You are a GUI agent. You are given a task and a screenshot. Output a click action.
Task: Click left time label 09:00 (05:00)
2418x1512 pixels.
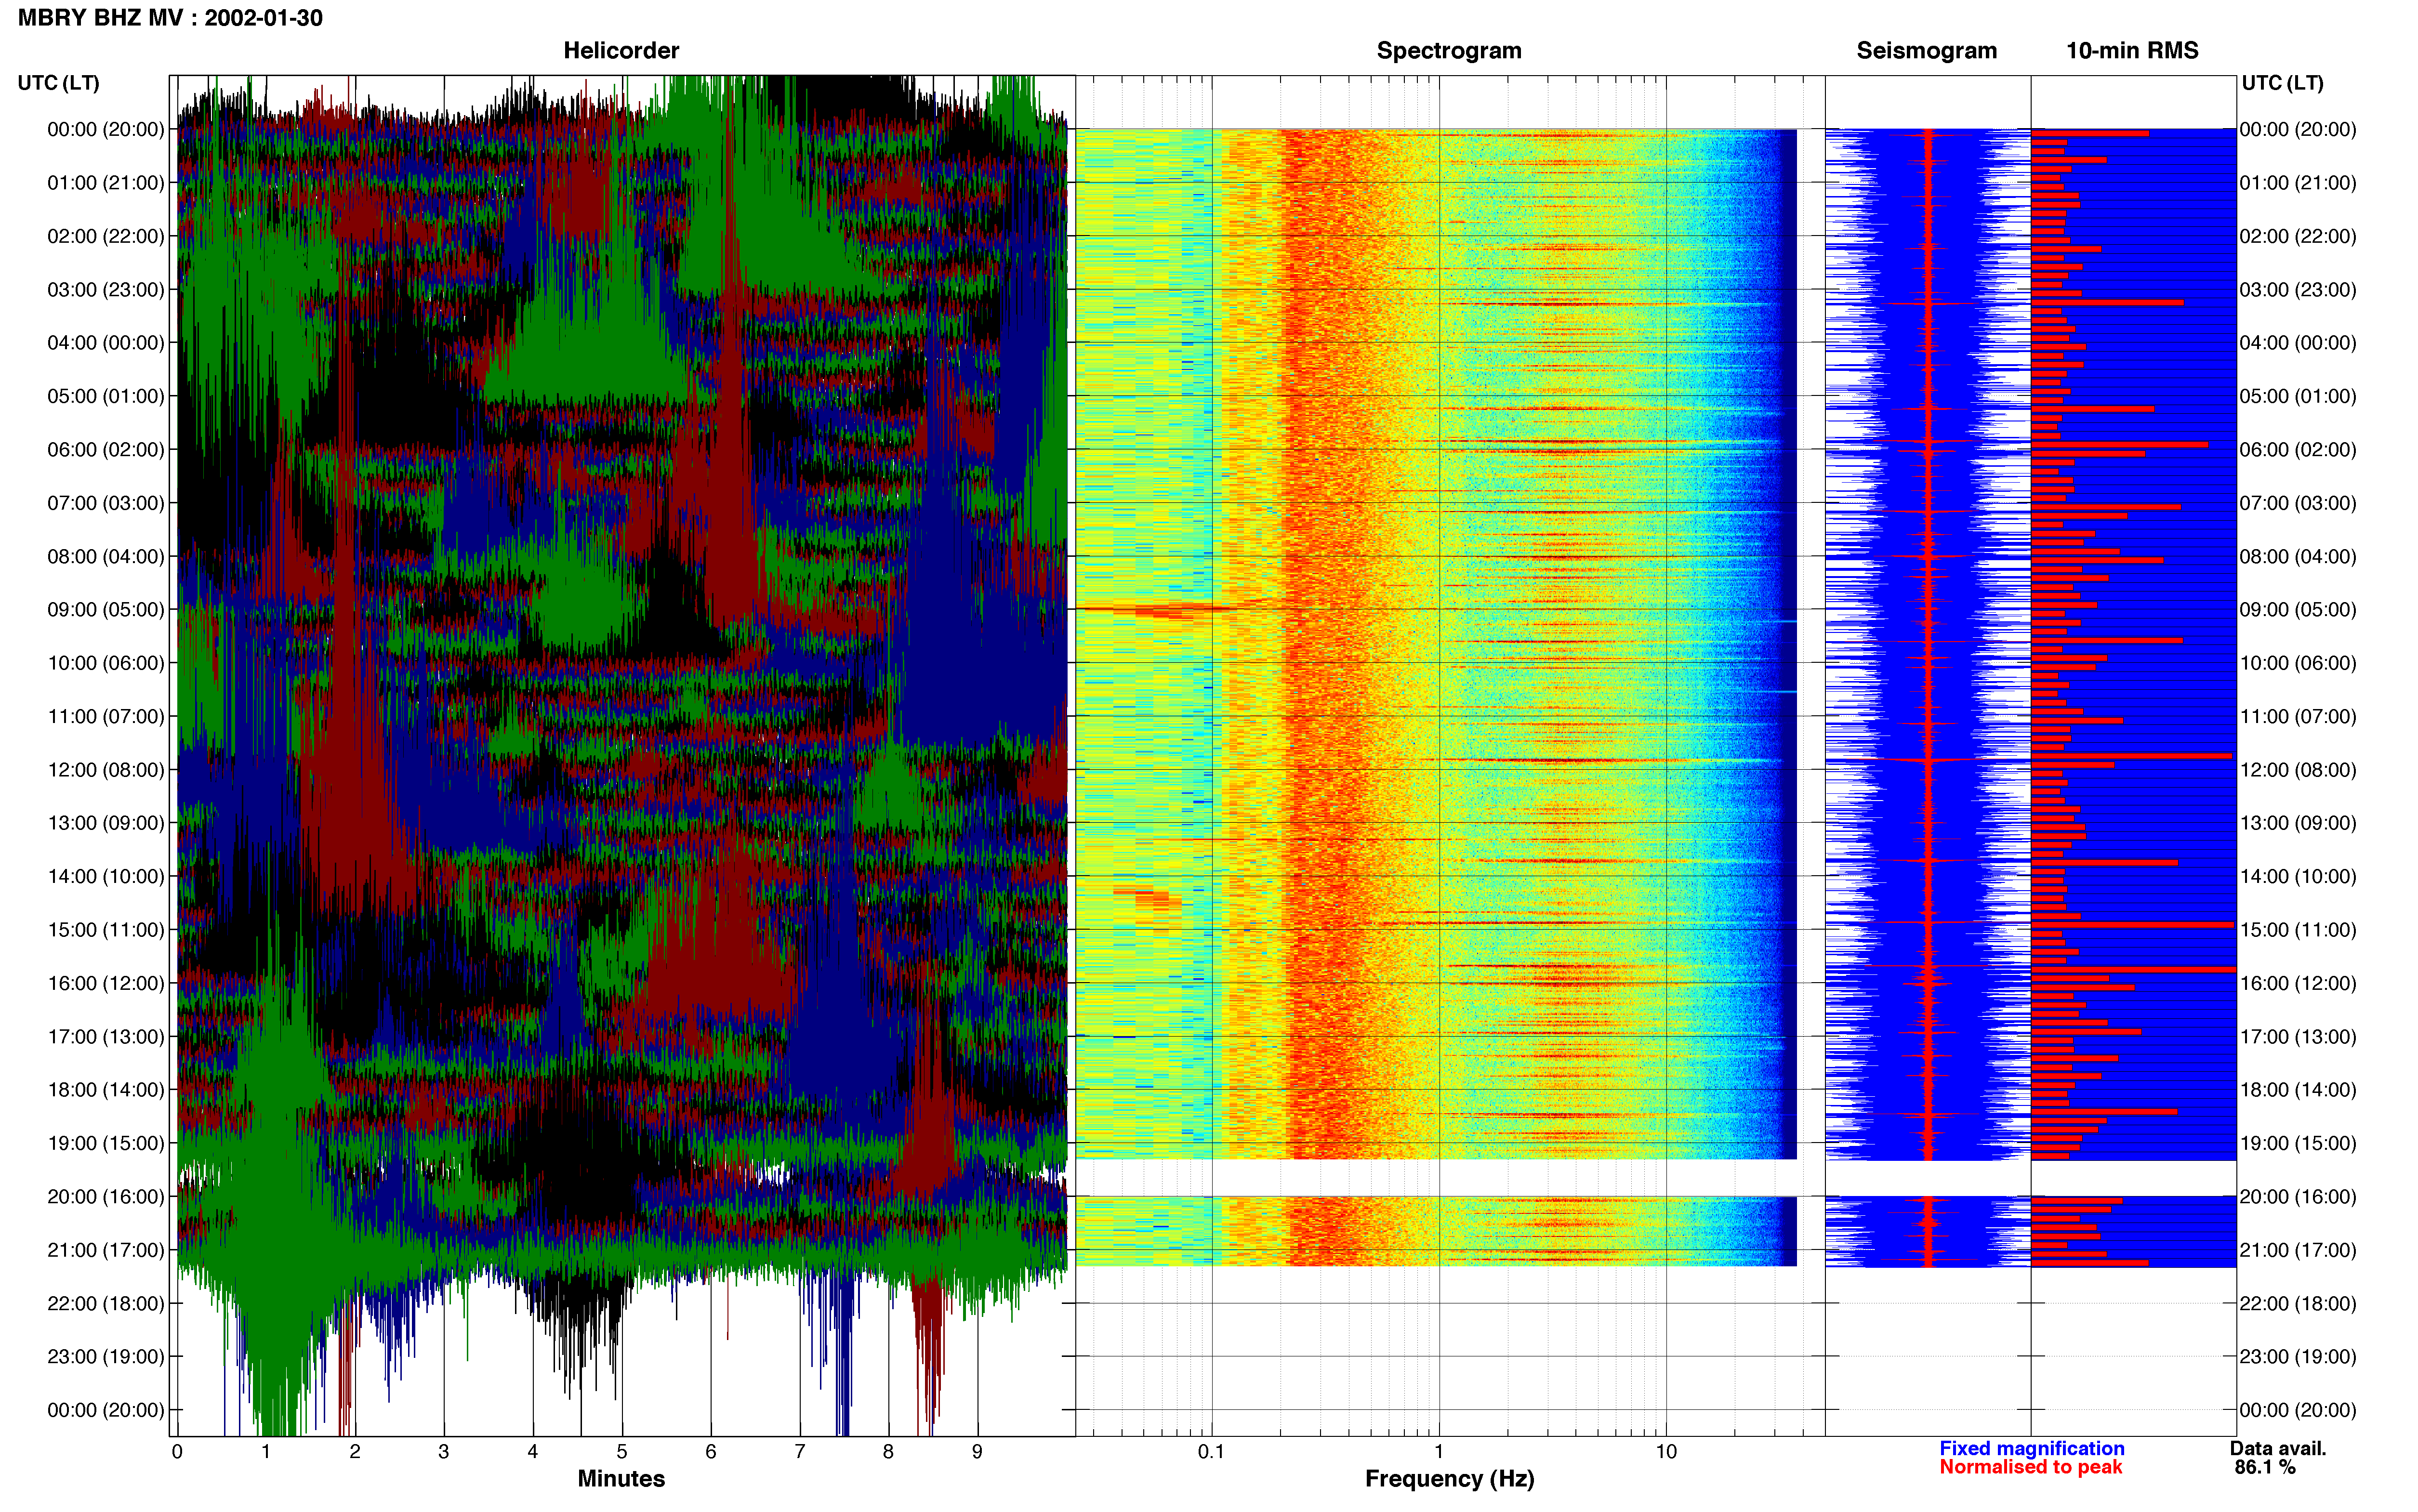coord(106,610)
